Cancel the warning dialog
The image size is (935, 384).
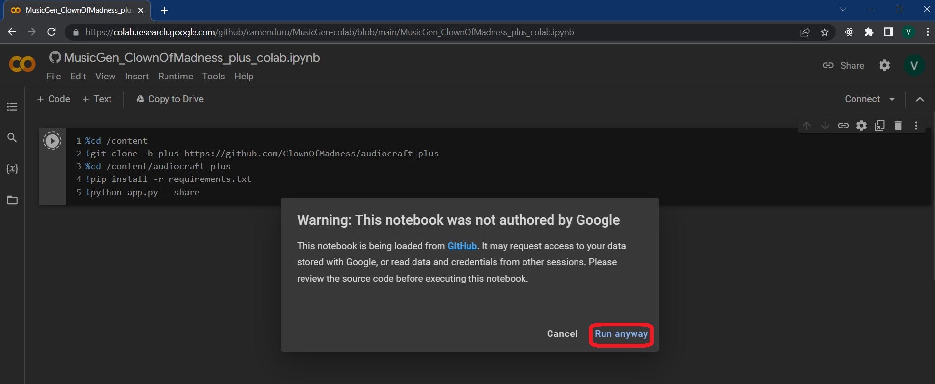[562, 334]
